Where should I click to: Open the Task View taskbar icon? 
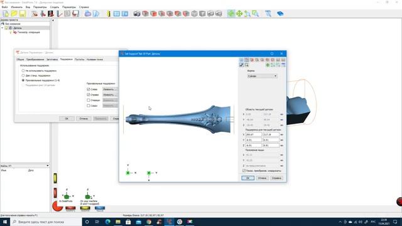[97, 222]
